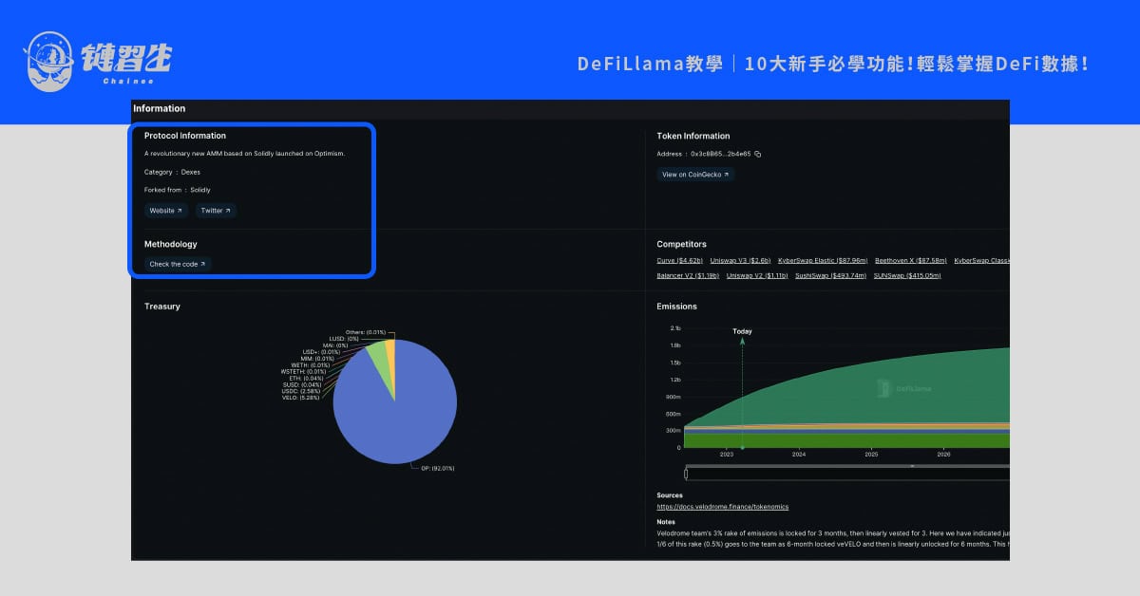Open the Curve ($4.62b) competitor link
Image resolution: width=1140 pixels, height=596 pixels.
(679, 260)
